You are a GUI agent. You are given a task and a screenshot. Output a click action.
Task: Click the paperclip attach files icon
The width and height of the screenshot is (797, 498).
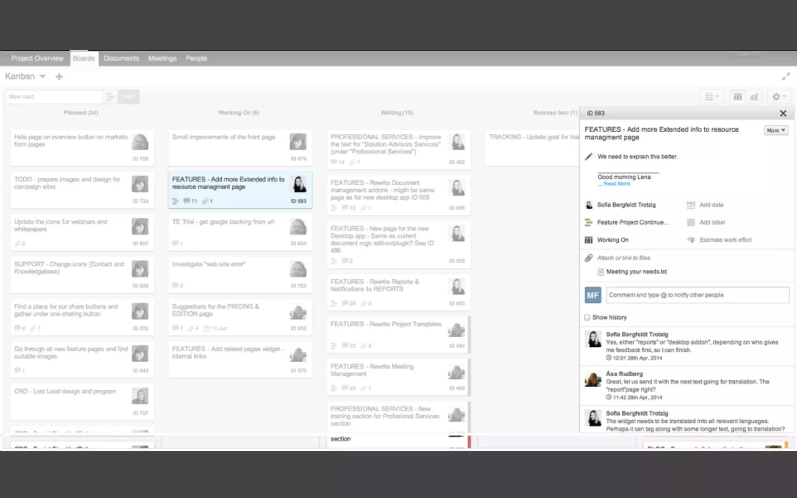click(588, 258)
